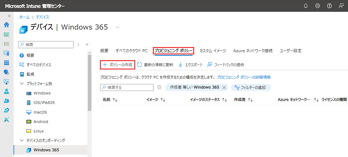The image size is (348, 157).
Task: Click フィルターの追加 button
Action: point(251,87)
